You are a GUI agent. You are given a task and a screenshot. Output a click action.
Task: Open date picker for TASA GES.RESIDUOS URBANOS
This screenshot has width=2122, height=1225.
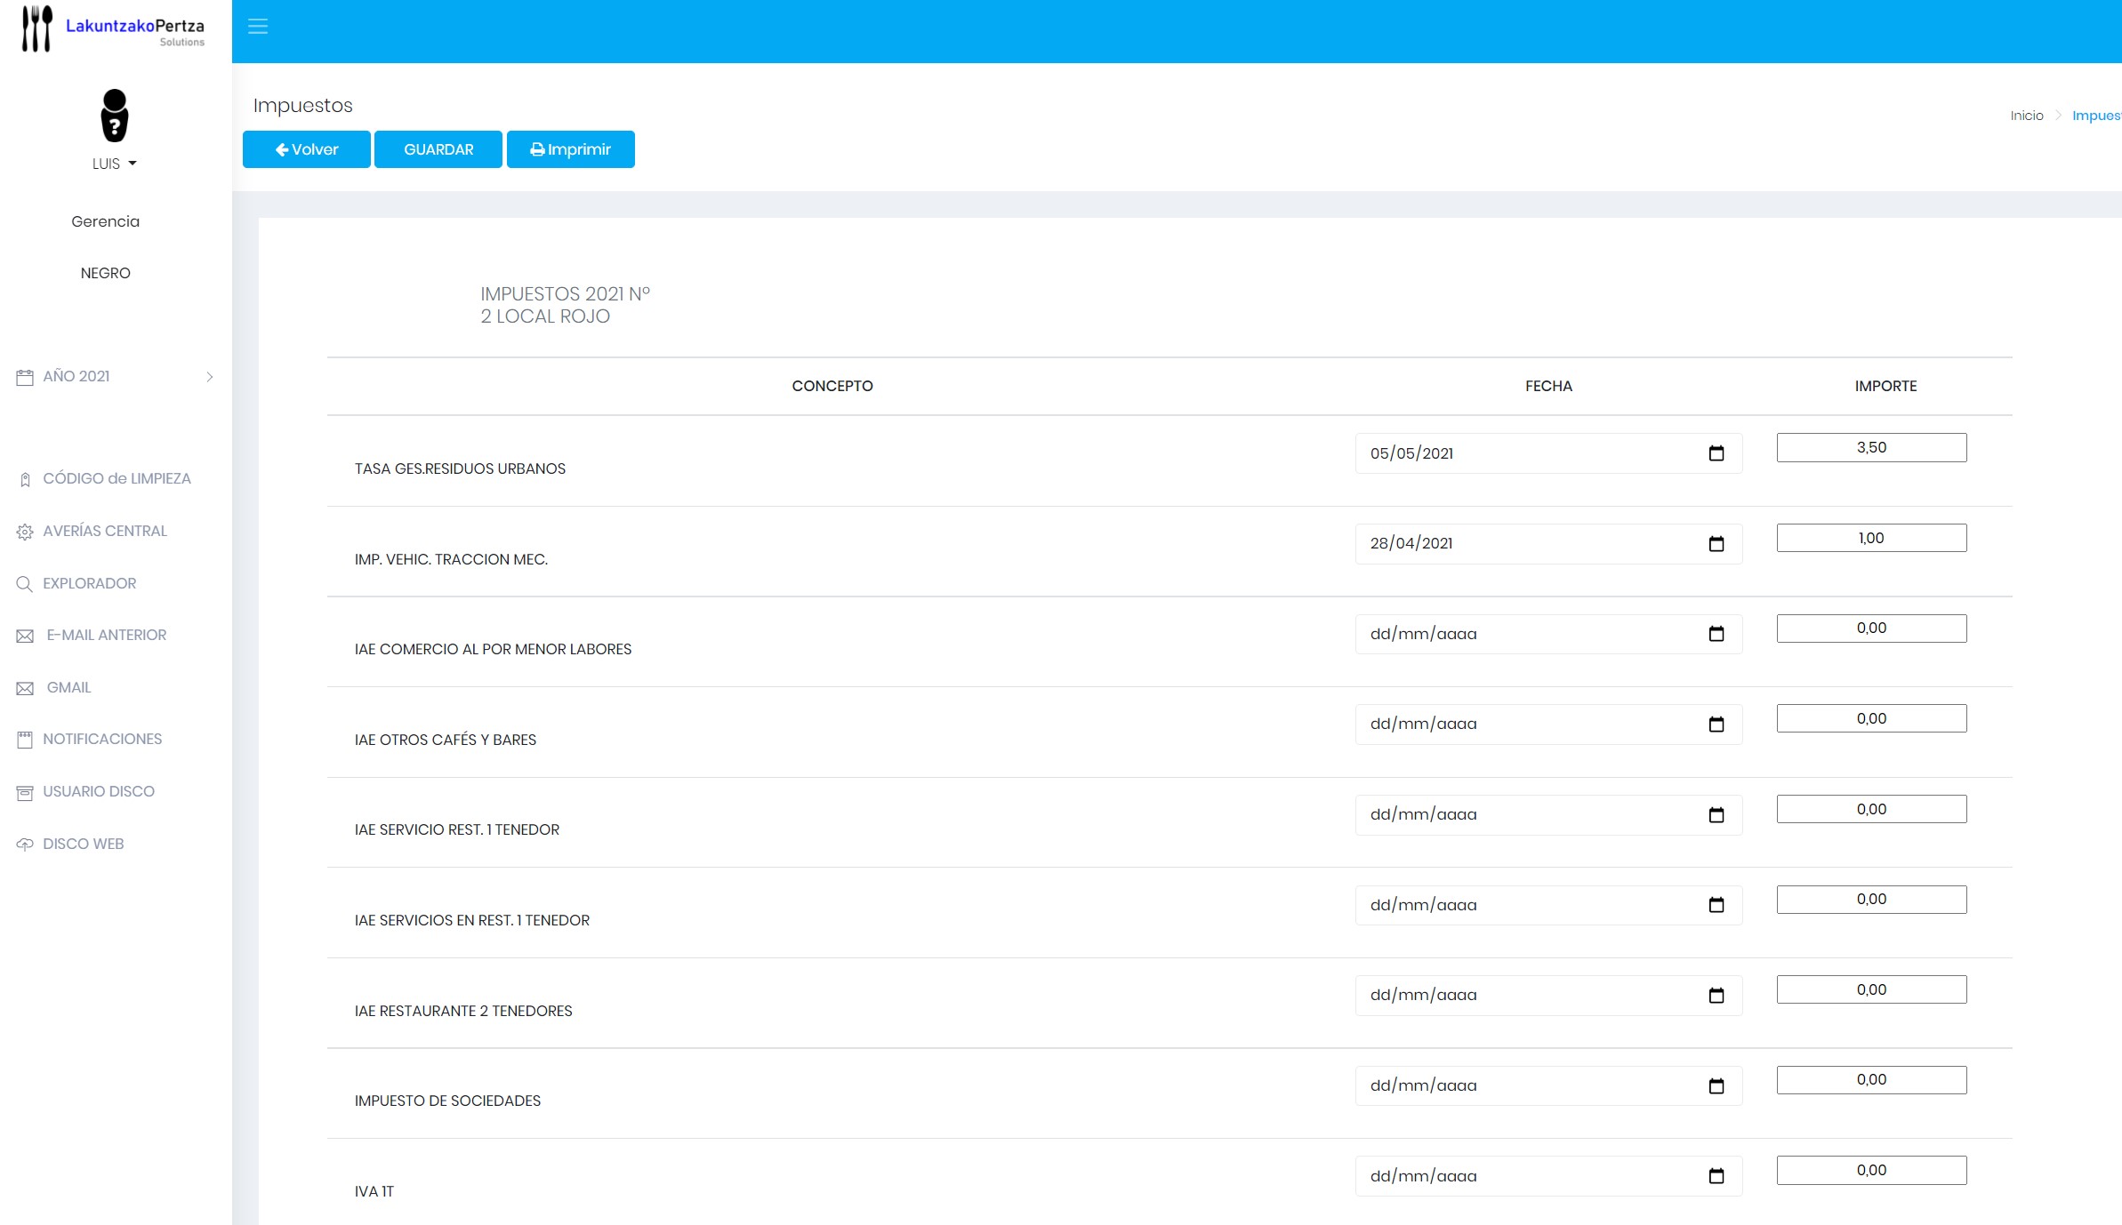tap(1716, 453)
